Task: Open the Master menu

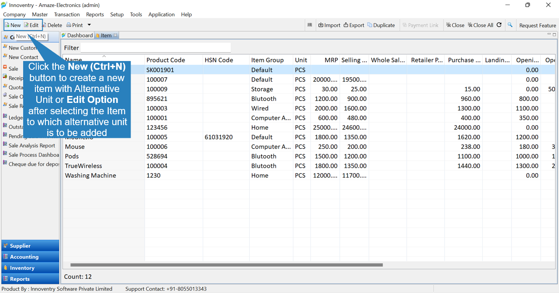Action: click(40, 14)
